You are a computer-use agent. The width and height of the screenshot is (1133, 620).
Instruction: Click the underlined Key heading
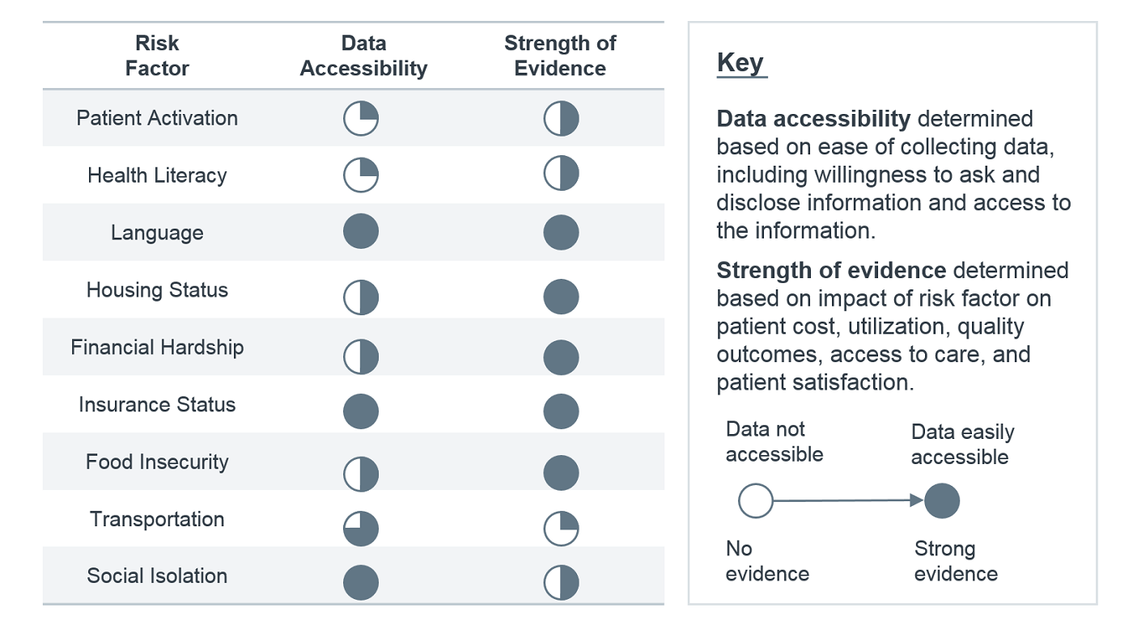(x=740, y=63)
